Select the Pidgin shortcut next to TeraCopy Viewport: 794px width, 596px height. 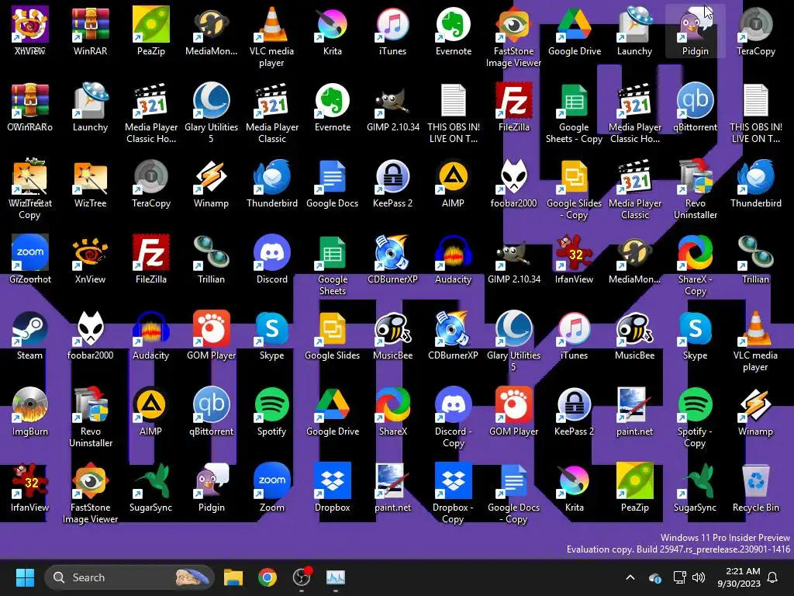coord(696,31)
